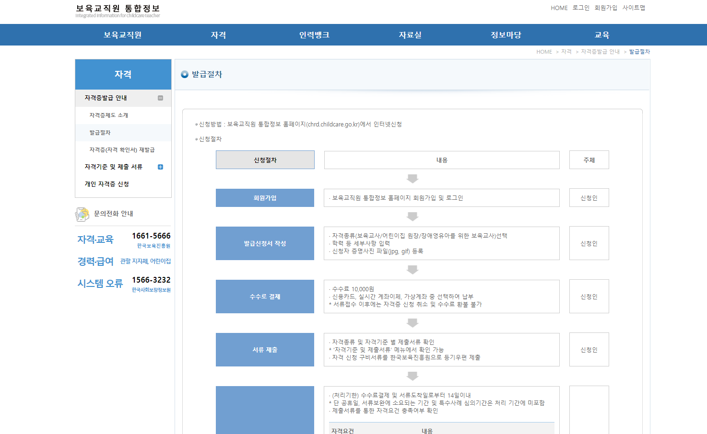Click the 자격 link in the breadcrumb
Image resolution: width=707 pixels, height=434 pixels.
pyautogui.click(x=566, y=52)
